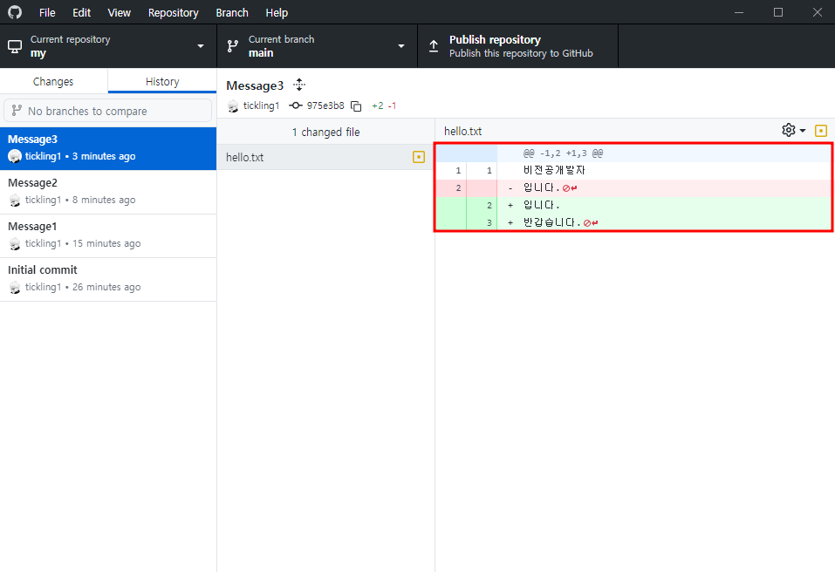Maximize the GitHub Desktop window

click(778, 12)
